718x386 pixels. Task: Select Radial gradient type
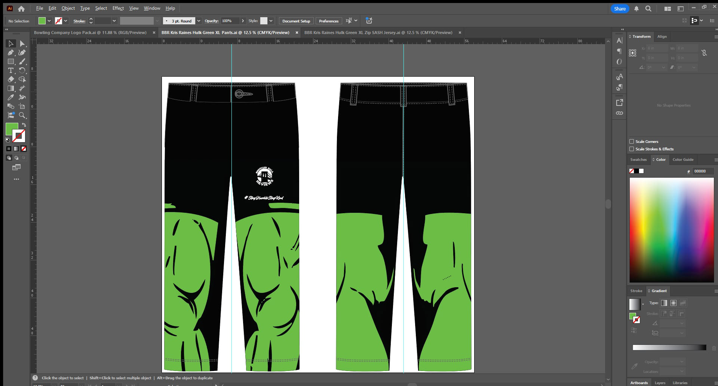click(673, 303)
